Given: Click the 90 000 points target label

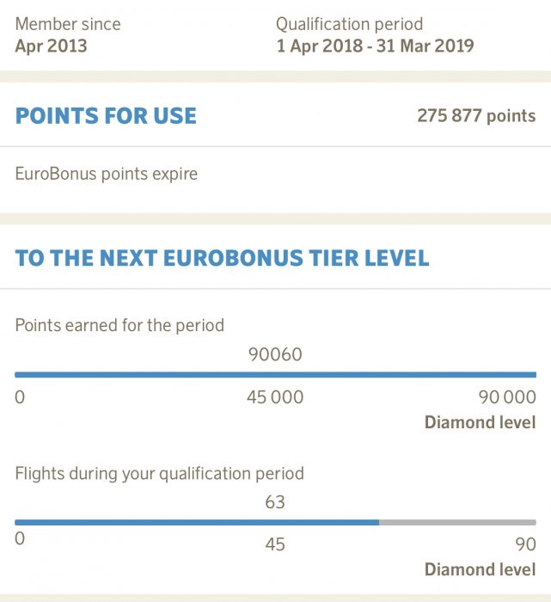Looking at the screenshot, I should 506,397.
